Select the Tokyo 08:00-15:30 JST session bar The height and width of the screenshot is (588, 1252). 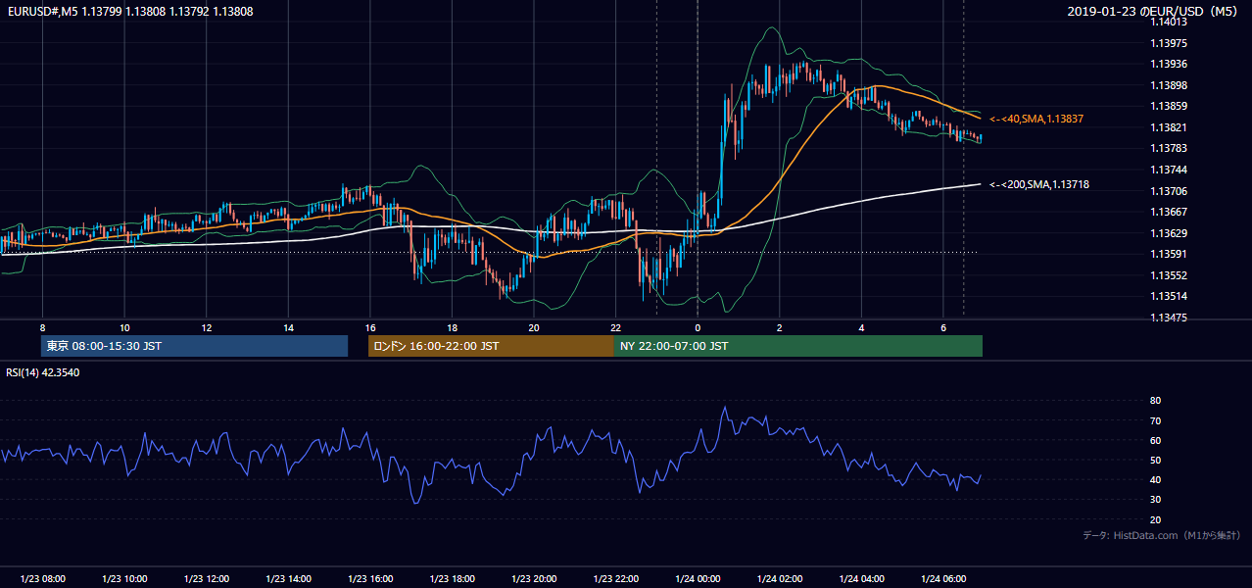pyautogui.click(x=195, y=346)
